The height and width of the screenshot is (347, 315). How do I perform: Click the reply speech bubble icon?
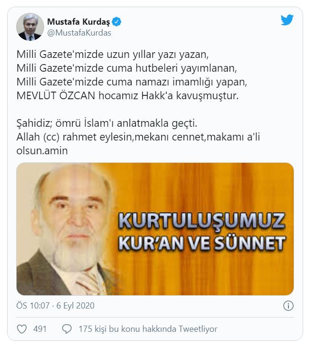pyautogui.click(x=66, y=329)
